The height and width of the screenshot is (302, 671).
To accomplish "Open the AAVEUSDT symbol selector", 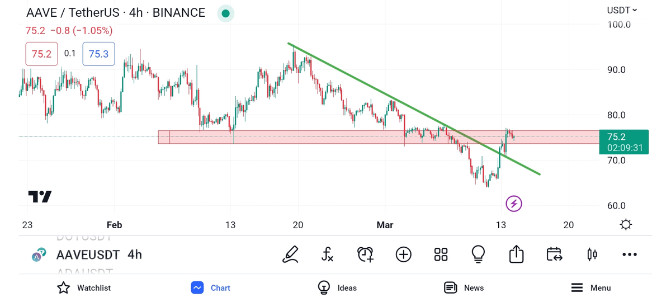I will tap(87, 255).
